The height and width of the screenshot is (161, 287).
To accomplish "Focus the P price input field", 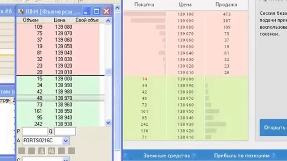I will (x=35, y=131).
